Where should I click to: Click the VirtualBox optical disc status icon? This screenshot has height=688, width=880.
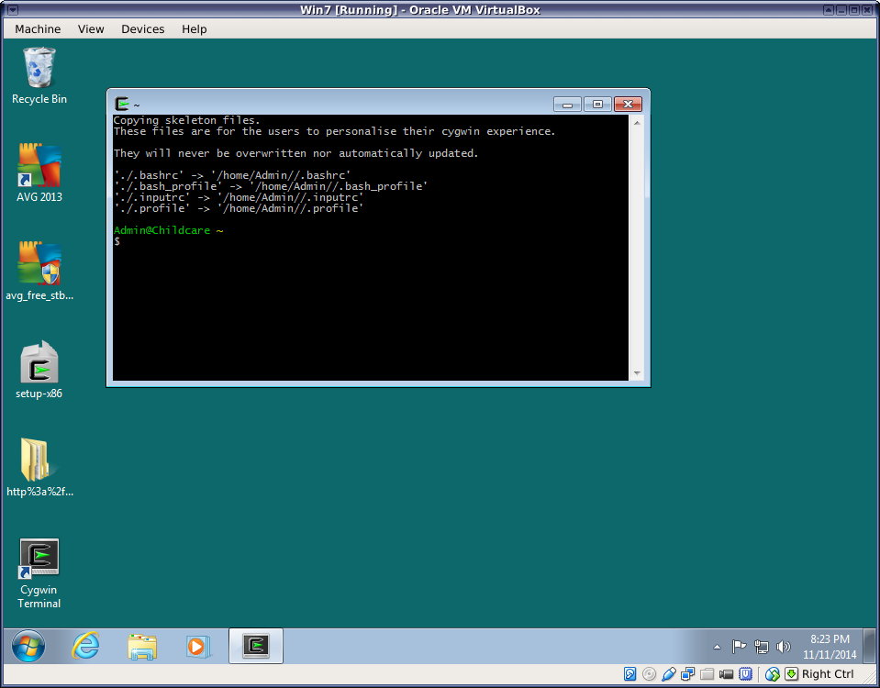click(649, 674)
